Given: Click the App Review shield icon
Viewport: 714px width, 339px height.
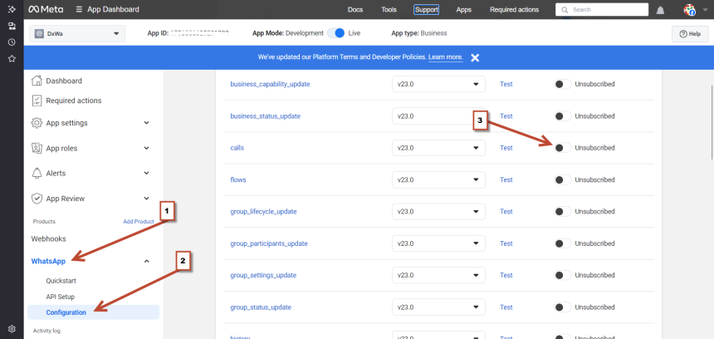Looking at the screenshot, I should point(37,199).
